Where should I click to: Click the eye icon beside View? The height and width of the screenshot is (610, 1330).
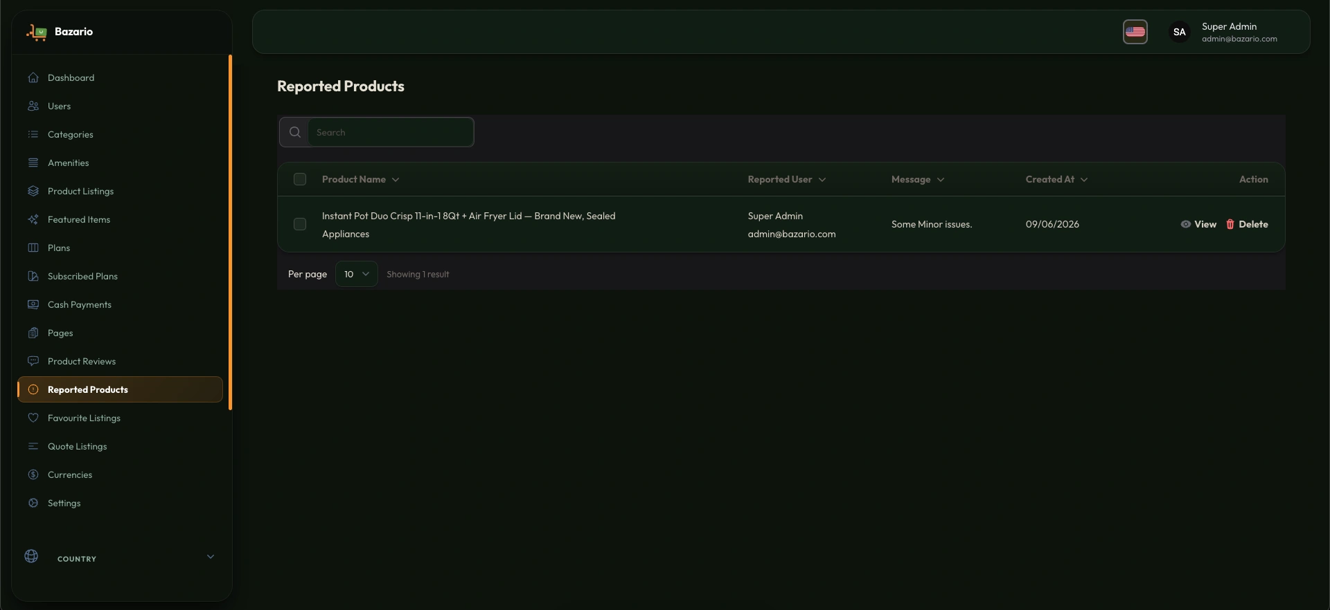tap(1186, 224)
